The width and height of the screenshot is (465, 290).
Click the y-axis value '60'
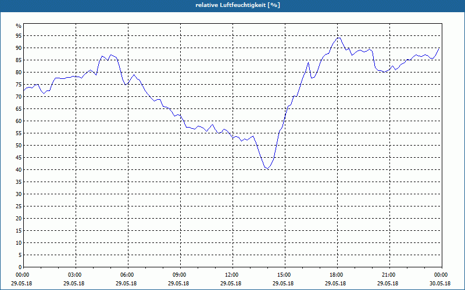(19, 121)
